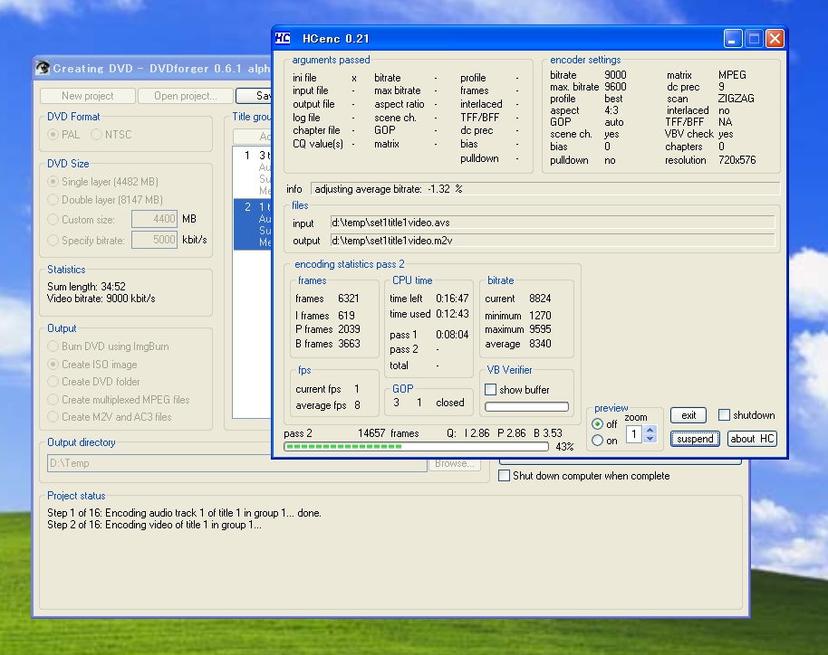This screenshot has height=655, width=828.
Task: Click the disabled maximize button of HCenc
Action: [x=754, y=39]
